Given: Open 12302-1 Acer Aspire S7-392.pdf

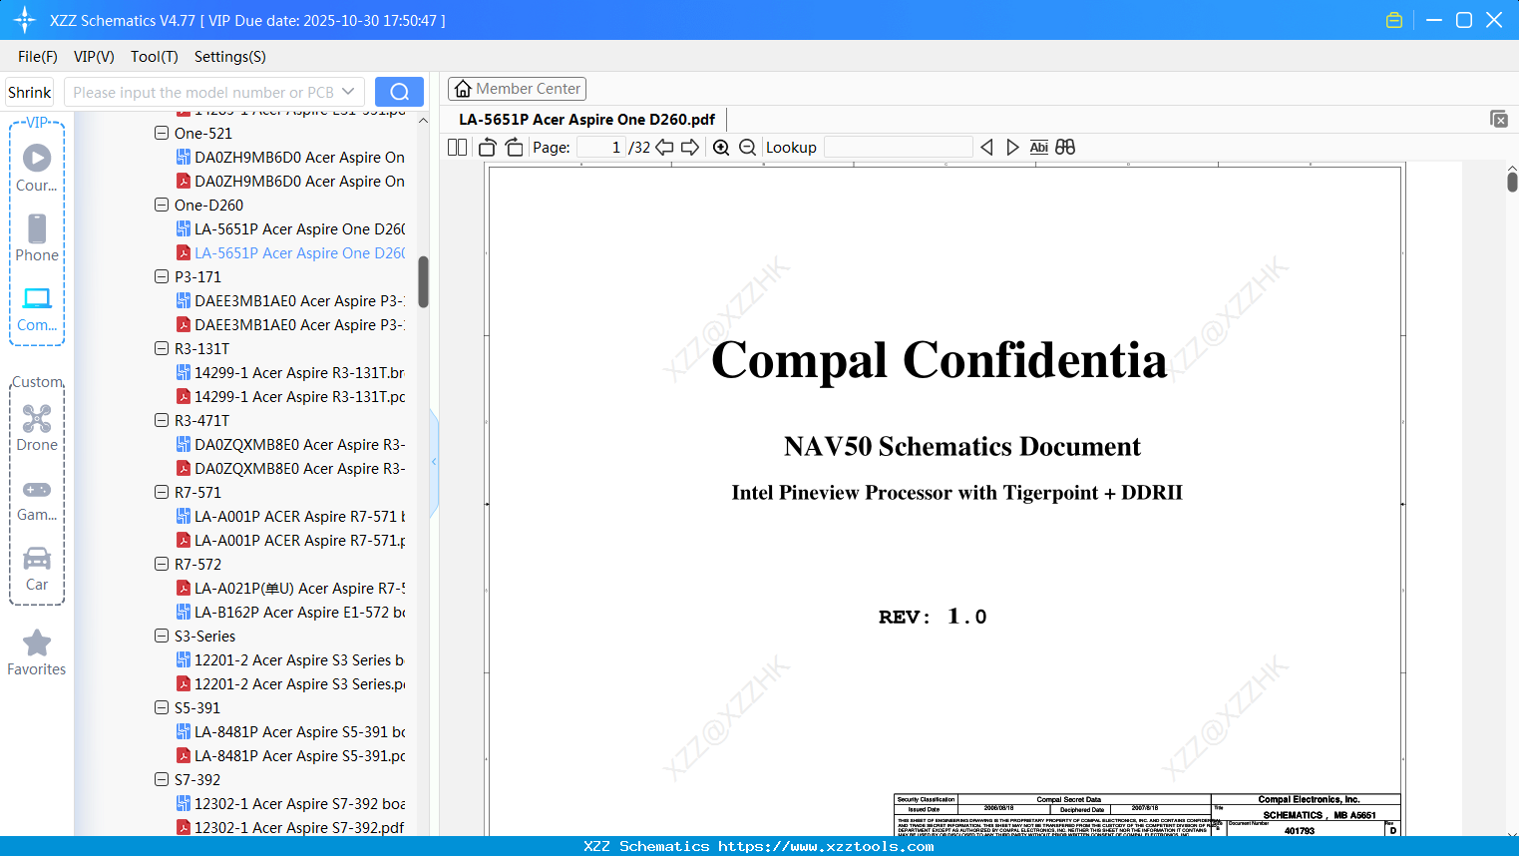Looking at the screenshot, I should coord(291,828).
